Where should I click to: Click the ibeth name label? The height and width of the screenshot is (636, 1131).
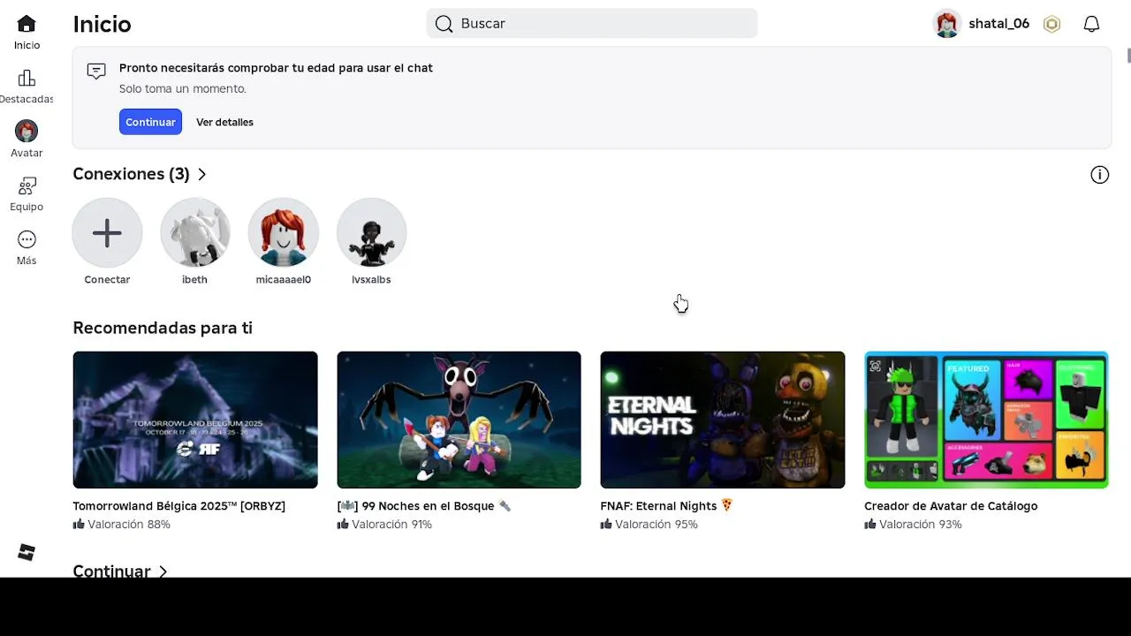(x=194, y=280)
